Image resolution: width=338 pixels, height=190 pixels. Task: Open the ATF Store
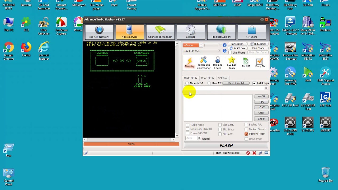click(x=252, y=32)
